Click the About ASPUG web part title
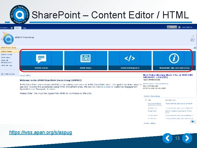The height and width of the screenshot is (148, 197). pyautogui.click(x=25, y=75)
